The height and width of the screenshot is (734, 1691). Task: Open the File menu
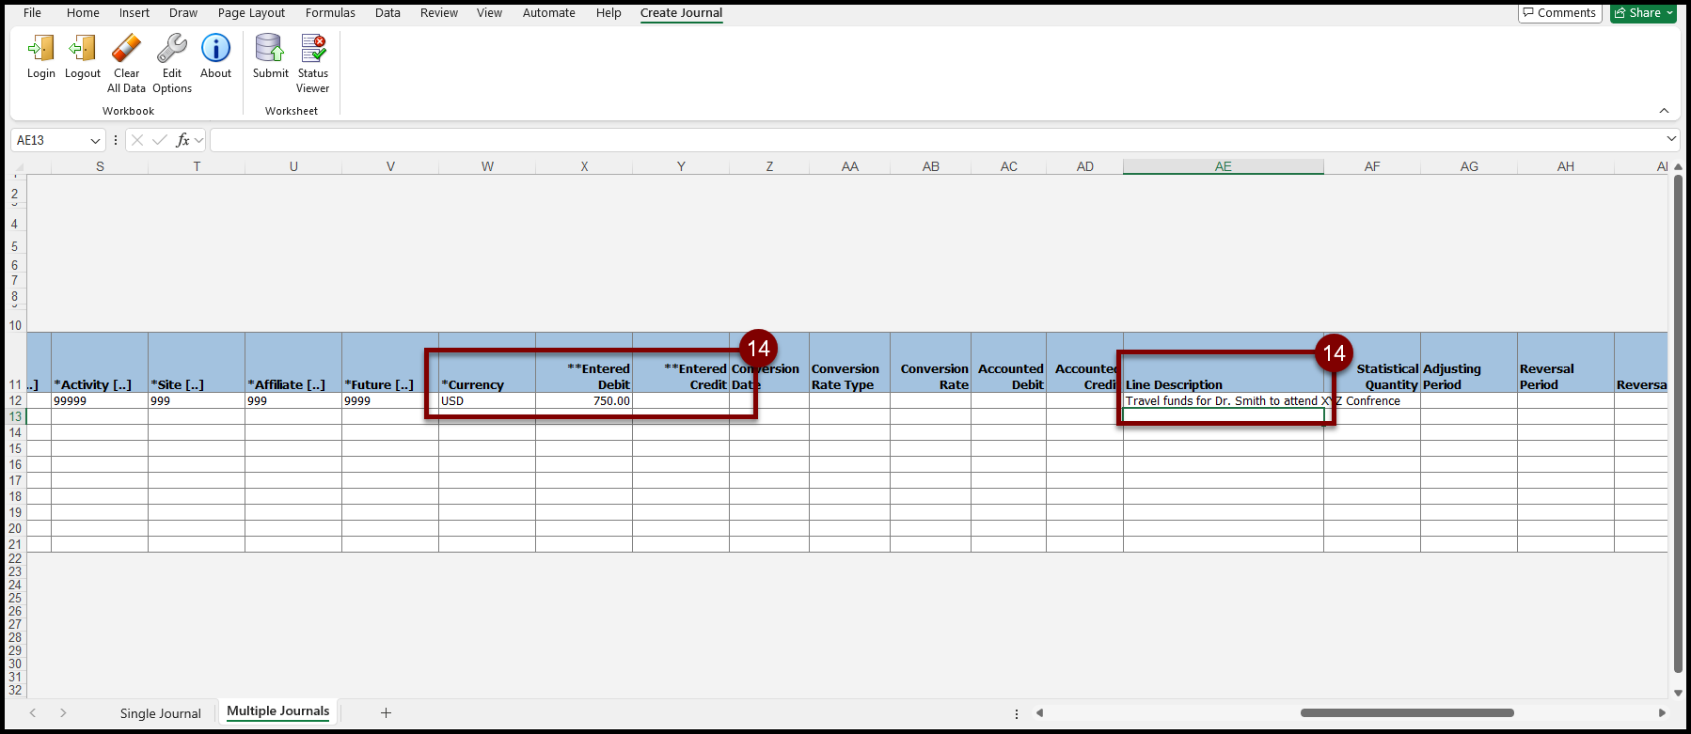click(x=32, y=13)
